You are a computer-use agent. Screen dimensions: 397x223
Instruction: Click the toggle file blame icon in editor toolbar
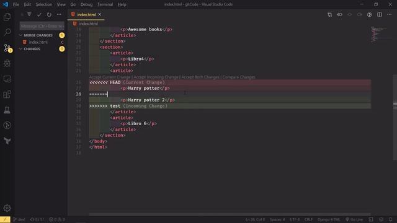pyautogui.click(x=339, y=15)
